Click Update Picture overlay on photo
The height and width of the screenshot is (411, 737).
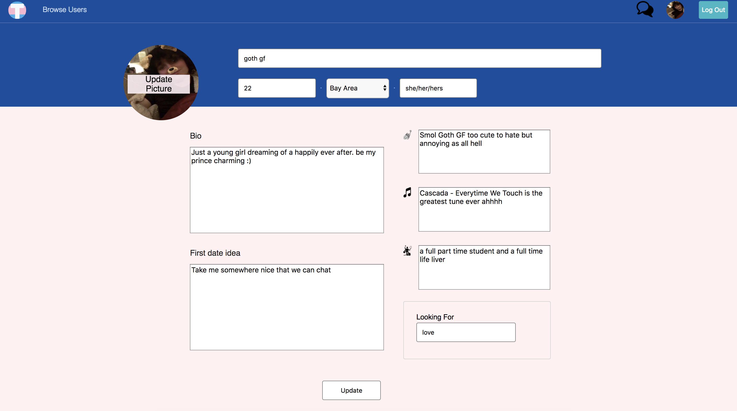pos(158,84)
